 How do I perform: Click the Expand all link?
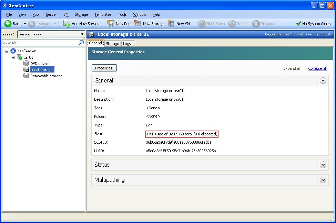(x=292, y=68)
